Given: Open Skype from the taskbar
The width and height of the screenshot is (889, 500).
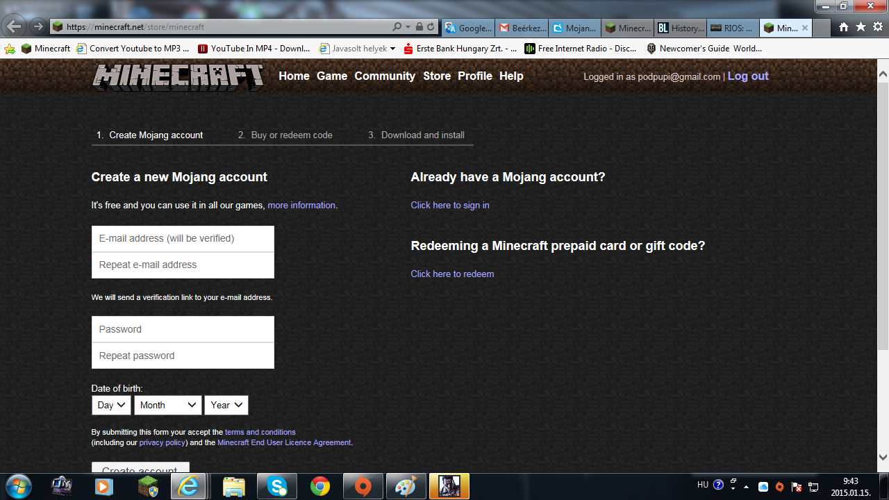Looking at the screenshot, I should (277, 487).
